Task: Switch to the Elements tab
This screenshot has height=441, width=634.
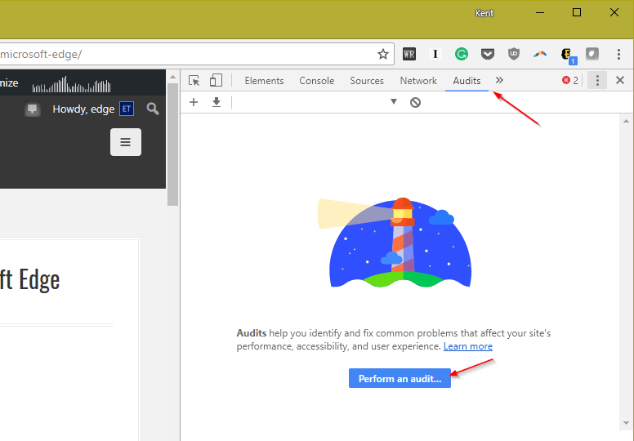Action: tap(264, 81)
